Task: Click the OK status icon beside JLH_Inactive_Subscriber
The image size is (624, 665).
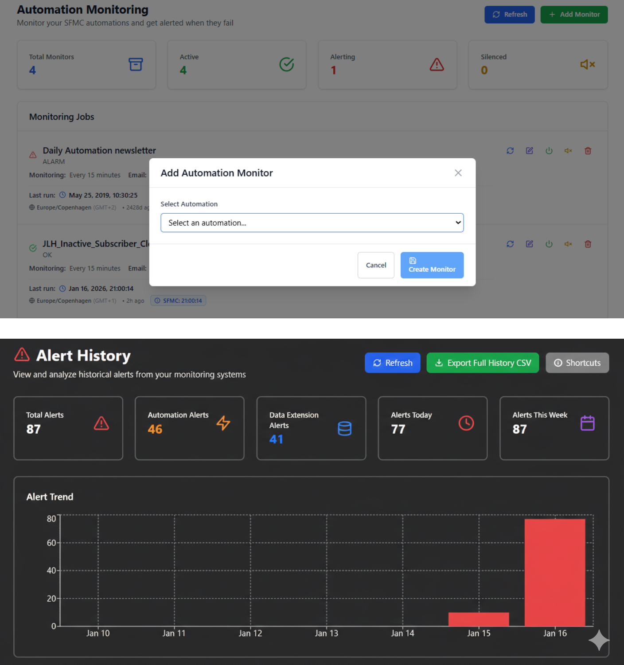Action: point(33,248)
